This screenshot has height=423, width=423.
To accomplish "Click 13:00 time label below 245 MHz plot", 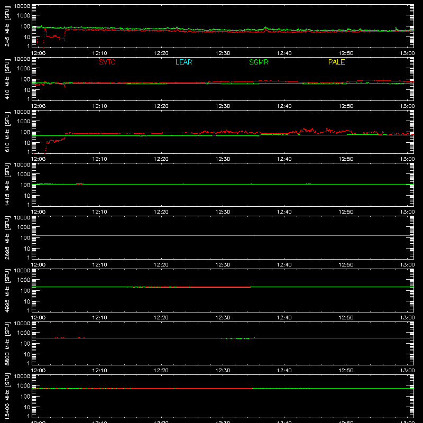I will [x=407, y=53].
